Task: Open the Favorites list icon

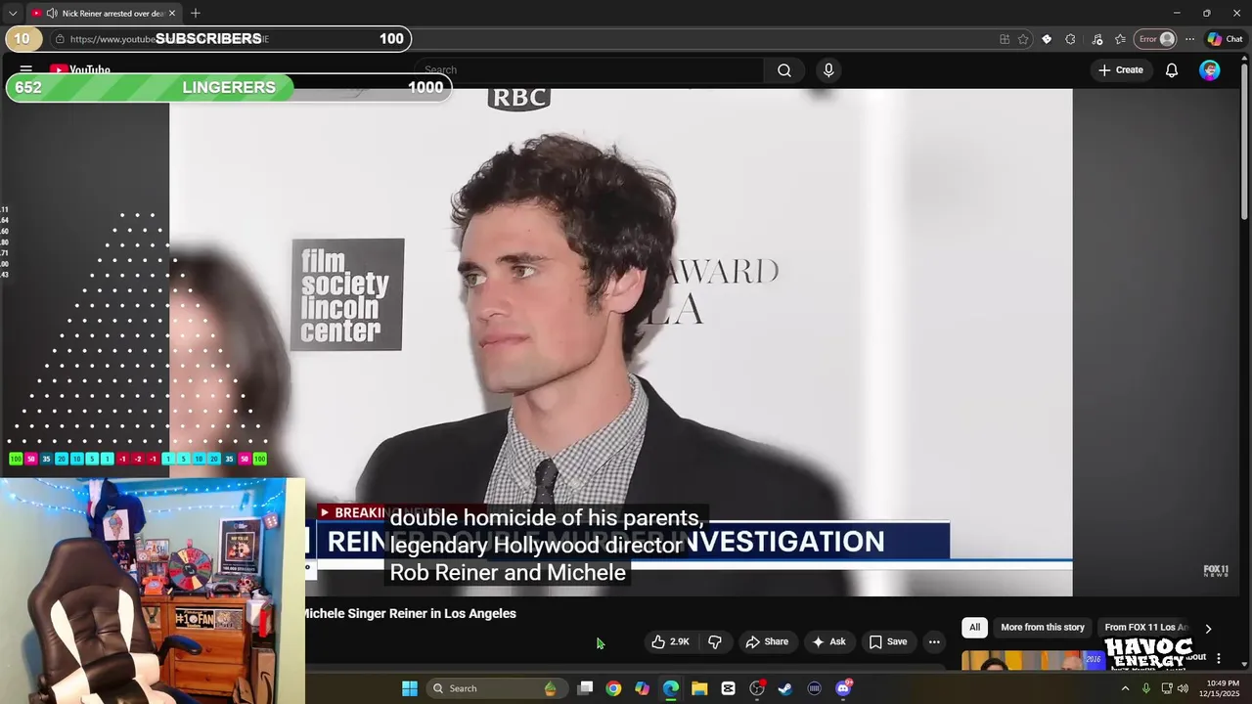Action: point(1120,39)
